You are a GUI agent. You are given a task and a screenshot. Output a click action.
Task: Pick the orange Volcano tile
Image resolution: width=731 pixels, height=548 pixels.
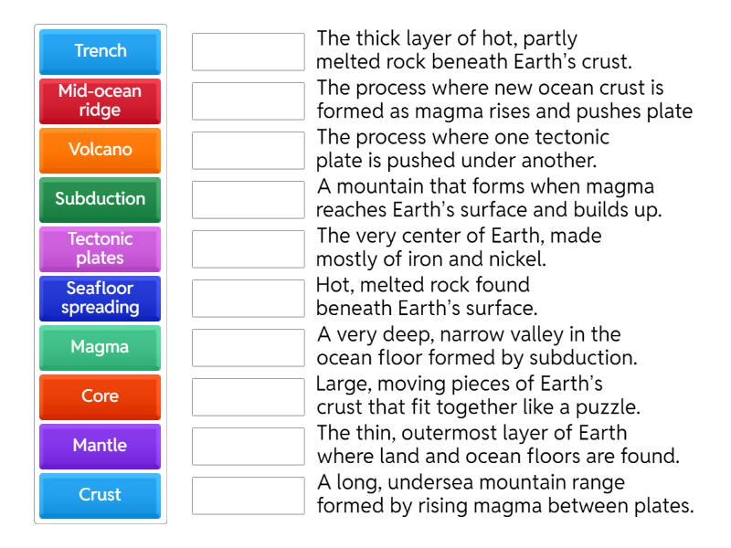point(101,150)
